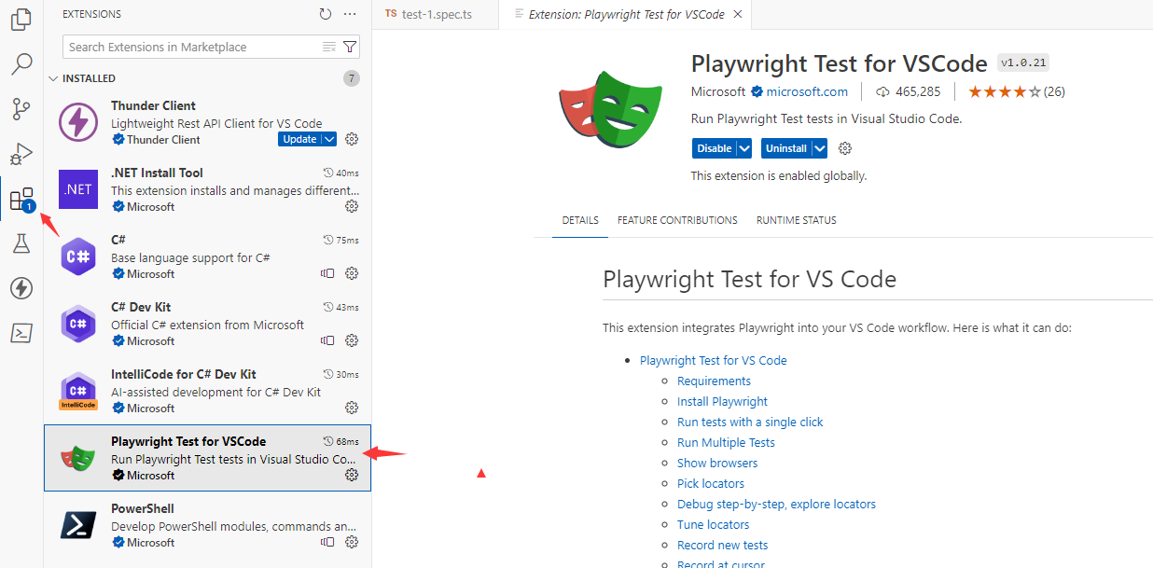This screenshot has height=568, width=1153.
Task: Click the installed count badge showing 7
Action: point(351,78)
